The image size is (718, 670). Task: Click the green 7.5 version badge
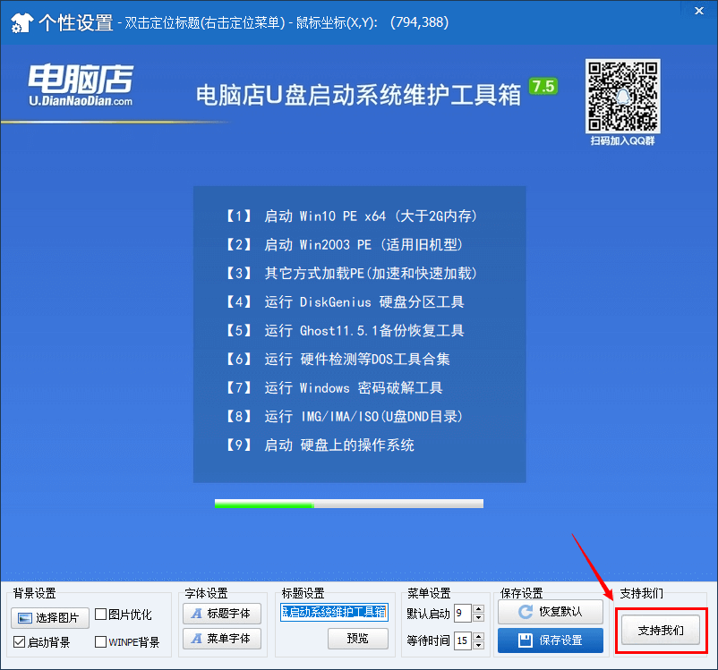click(543, 87)
